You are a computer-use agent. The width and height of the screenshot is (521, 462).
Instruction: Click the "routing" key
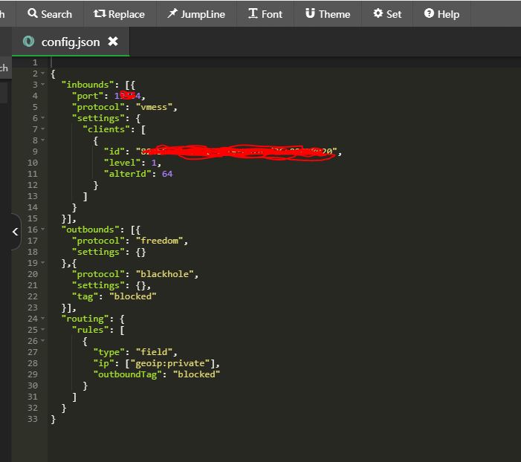85,319
